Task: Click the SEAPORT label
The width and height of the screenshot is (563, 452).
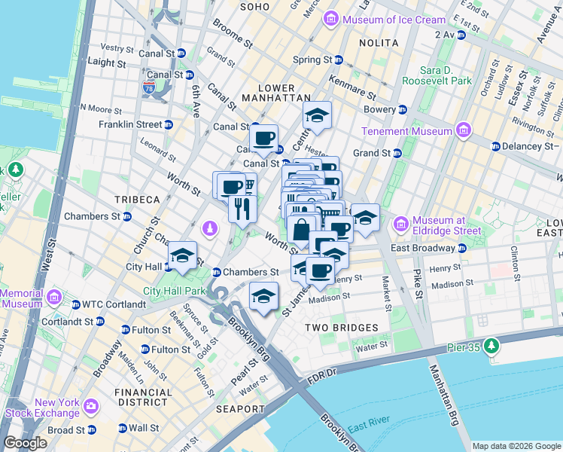Action: click(240, 409)
